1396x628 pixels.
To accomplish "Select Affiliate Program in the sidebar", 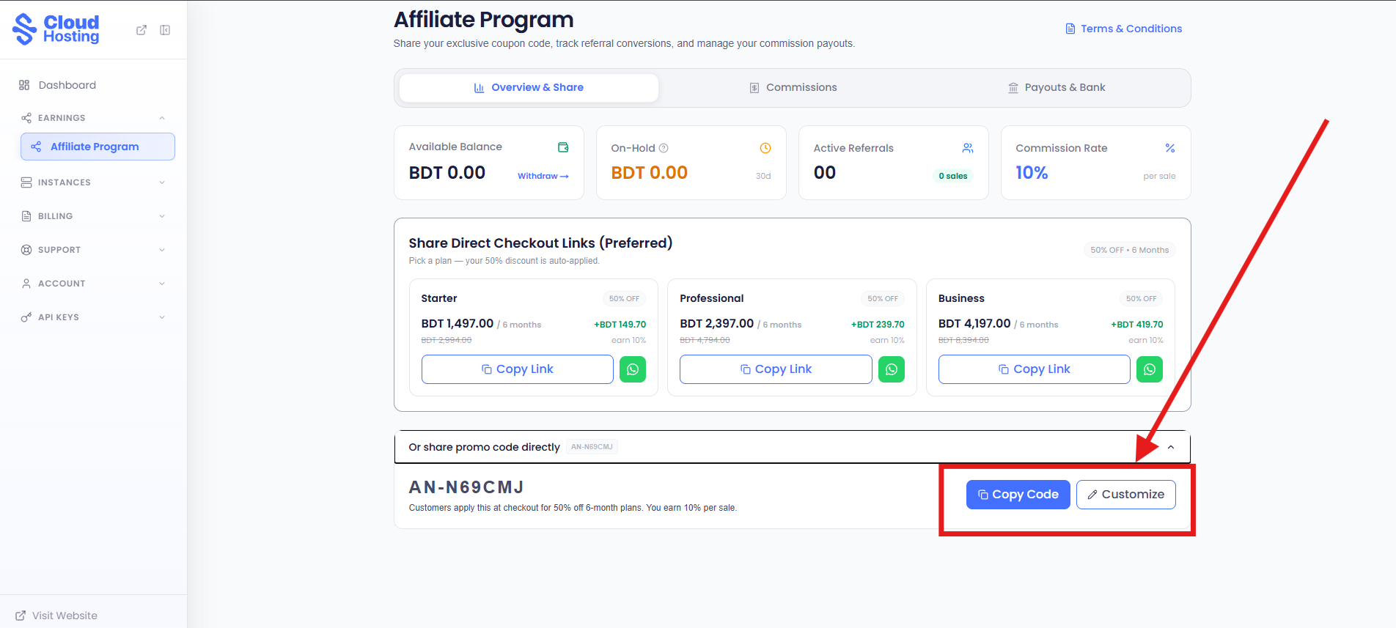I will click(x=98, y=147).
